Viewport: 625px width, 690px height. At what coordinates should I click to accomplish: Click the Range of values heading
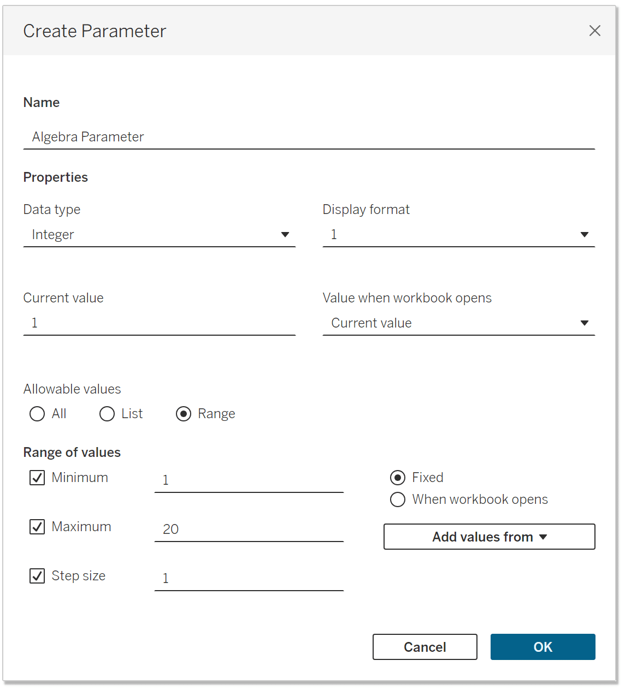point(72,453)
